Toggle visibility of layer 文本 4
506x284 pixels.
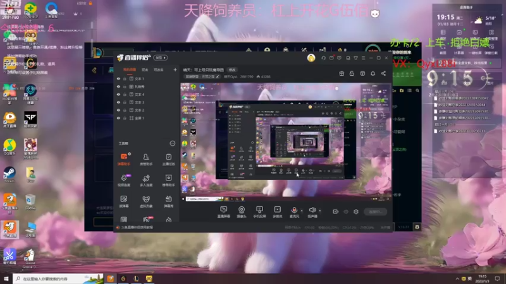[x=118, y=94]
